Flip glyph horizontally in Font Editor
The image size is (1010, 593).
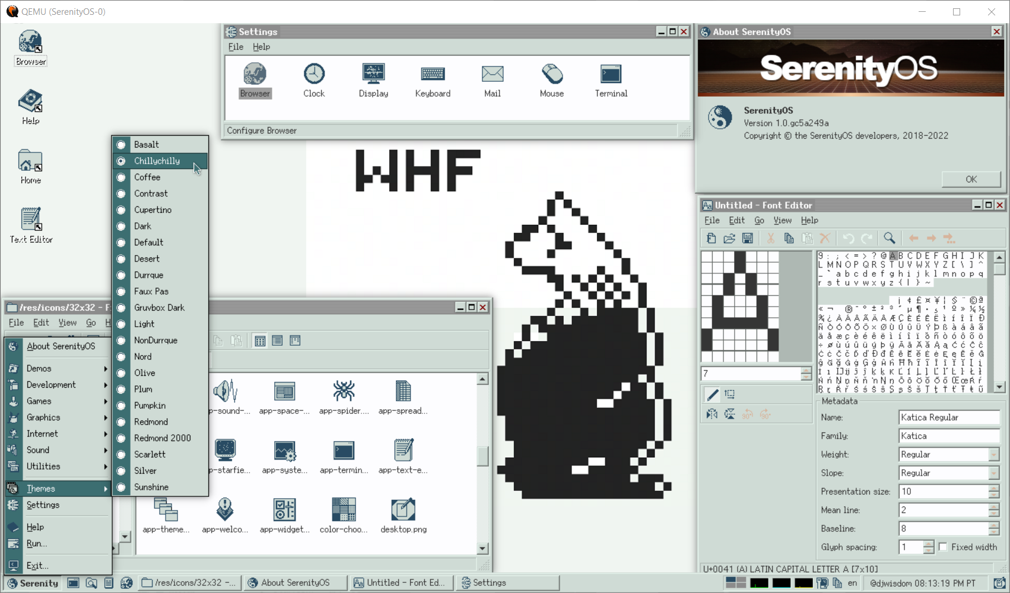click(x=712, y=414)
